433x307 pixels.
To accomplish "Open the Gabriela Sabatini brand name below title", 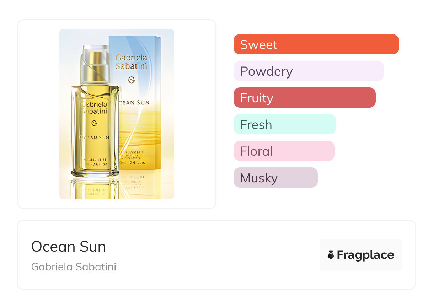I will point(74,266).
